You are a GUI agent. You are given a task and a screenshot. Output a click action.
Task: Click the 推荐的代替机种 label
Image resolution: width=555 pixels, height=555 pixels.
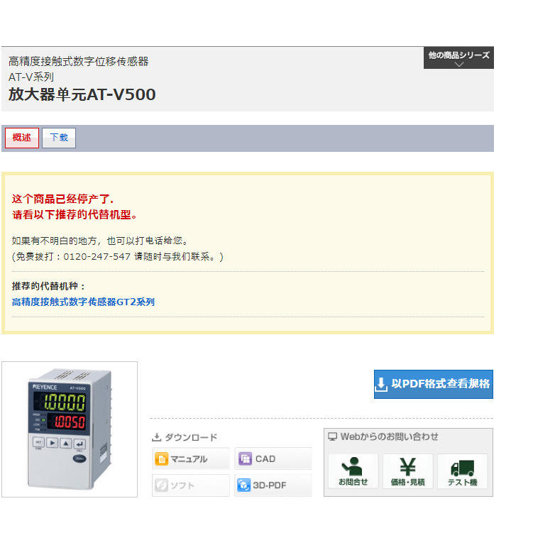click(48, 286)
